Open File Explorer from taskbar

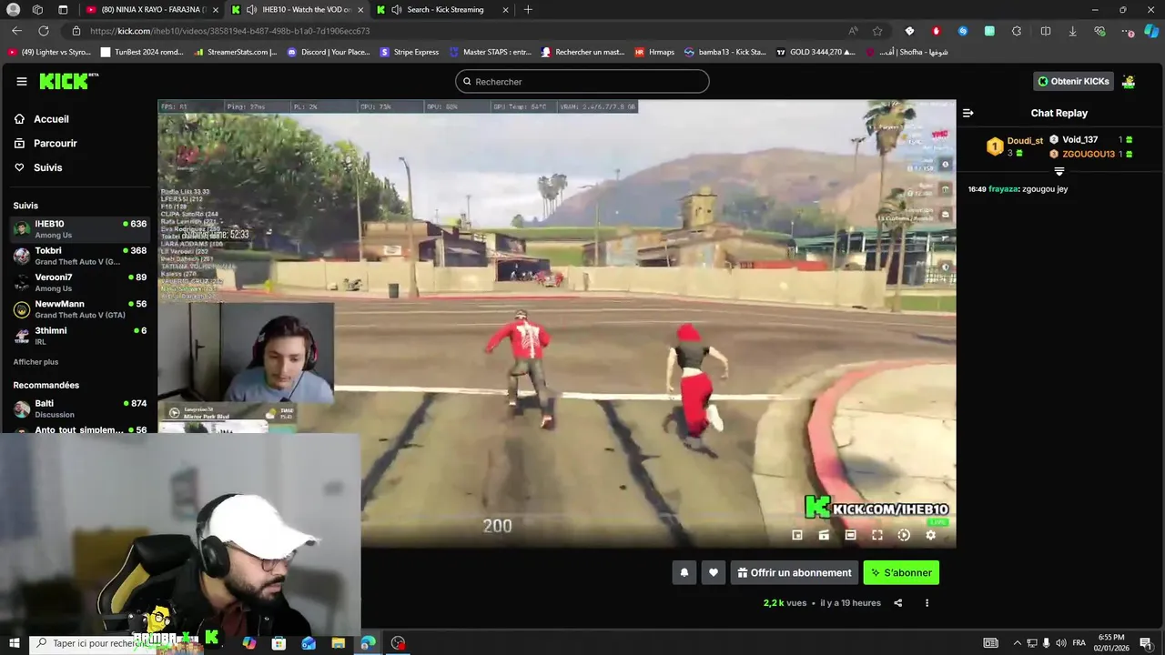pos(338,643)
